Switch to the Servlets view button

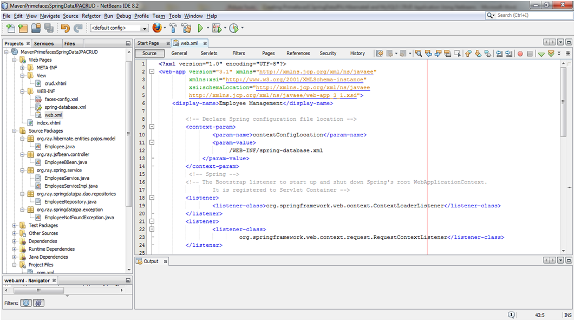point(209,54)
